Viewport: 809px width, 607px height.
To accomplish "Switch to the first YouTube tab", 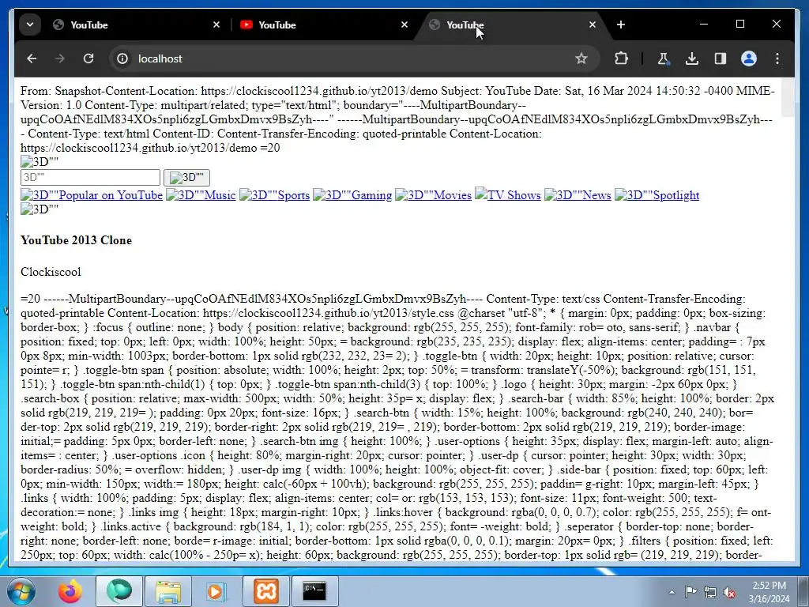I will (x=136, y=25).
